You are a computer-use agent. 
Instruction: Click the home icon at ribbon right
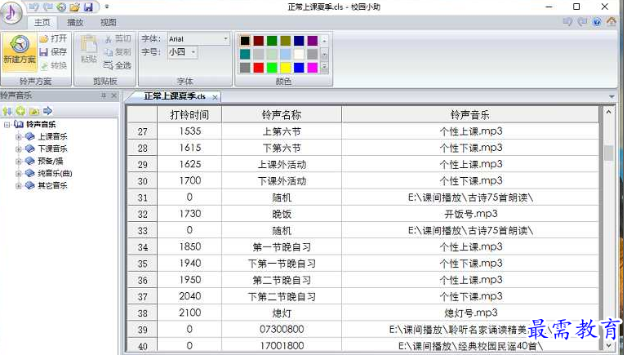pyautogui.click(x=611, y=21)
